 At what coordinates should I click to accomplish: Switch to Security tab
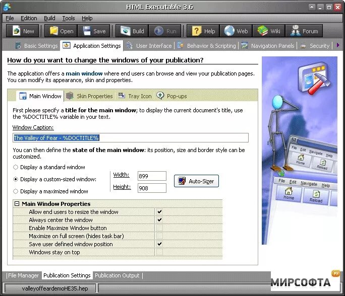point(315,46)
